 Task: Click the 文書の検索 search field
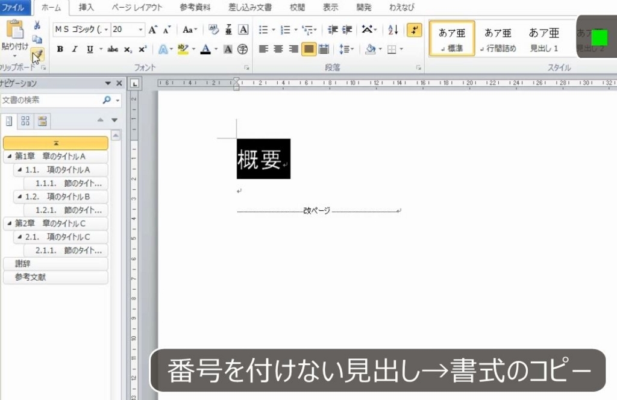[x=51, y=100]
